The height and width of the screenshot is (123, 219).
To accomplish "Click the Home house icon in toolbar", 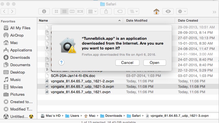I will click(156, 11).
